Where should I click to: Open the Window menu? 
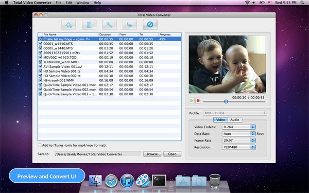point(83,3)
